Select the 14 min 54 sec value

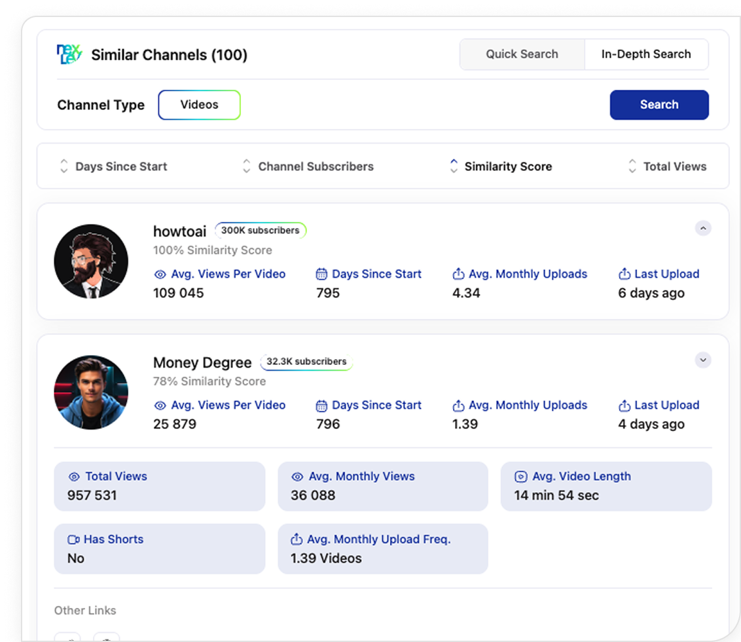pyautogui.click(x=556, y=495)
